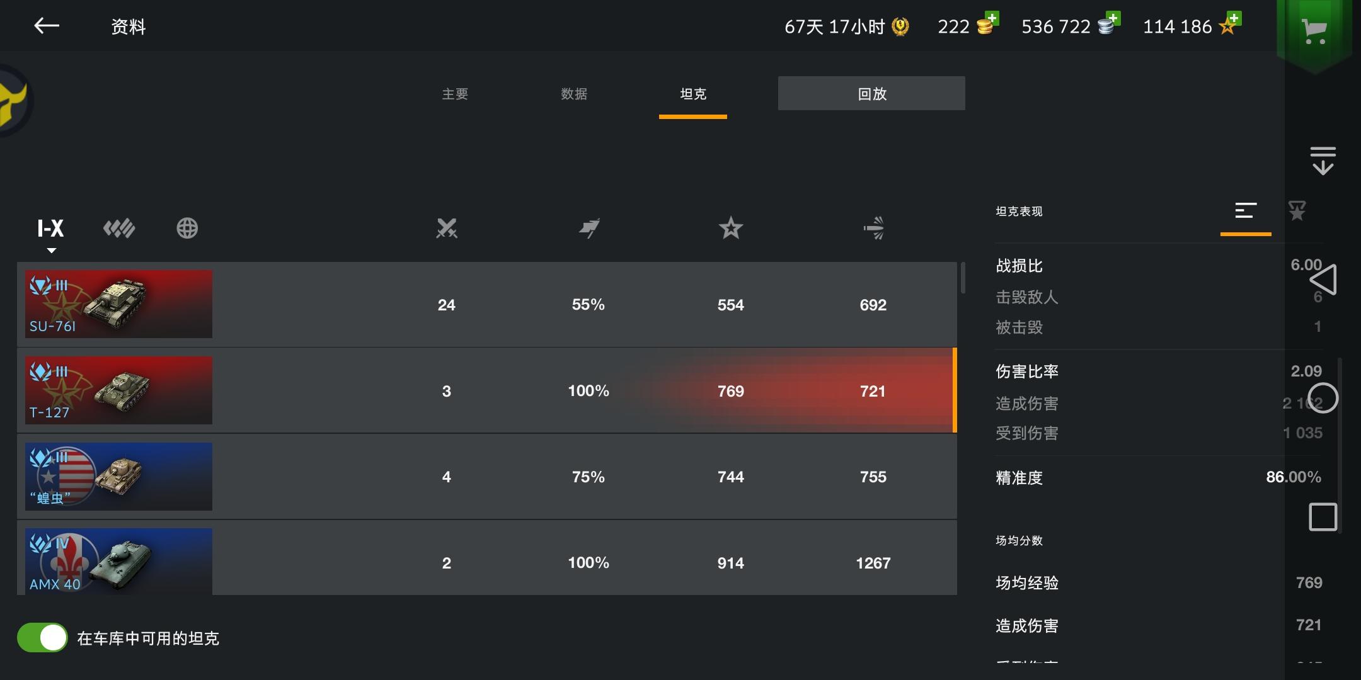Click T-127 average experience 769

tap(731, 391)
